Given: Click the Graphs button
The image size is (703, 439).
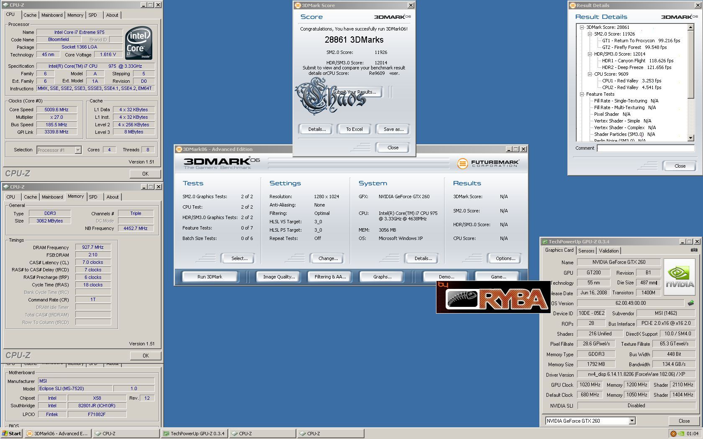Looking at the screenshot, I should 382,277.
